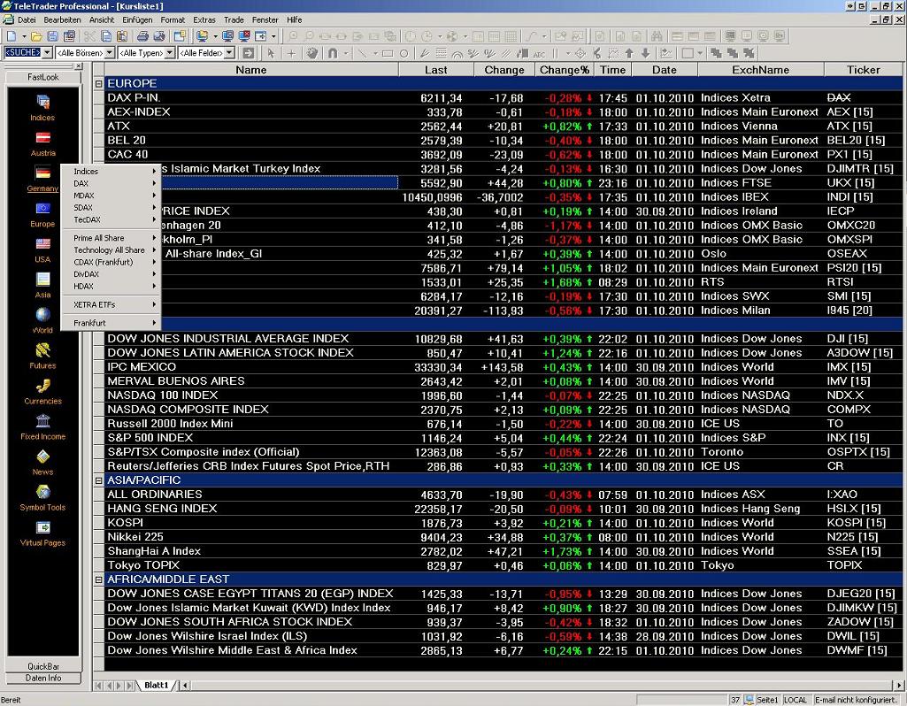
Task: Collapse the AFRICA/MIDDLE EAST group
Action: [x=98, y=579]
